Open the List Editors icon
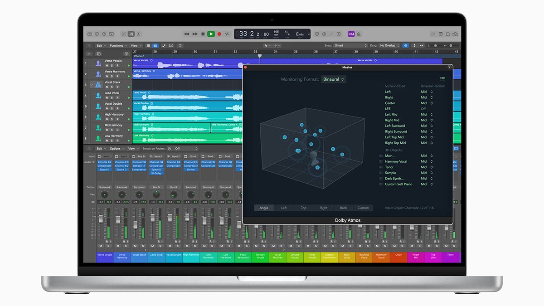This screenshot has width=544, height=306. click(433, 34)
